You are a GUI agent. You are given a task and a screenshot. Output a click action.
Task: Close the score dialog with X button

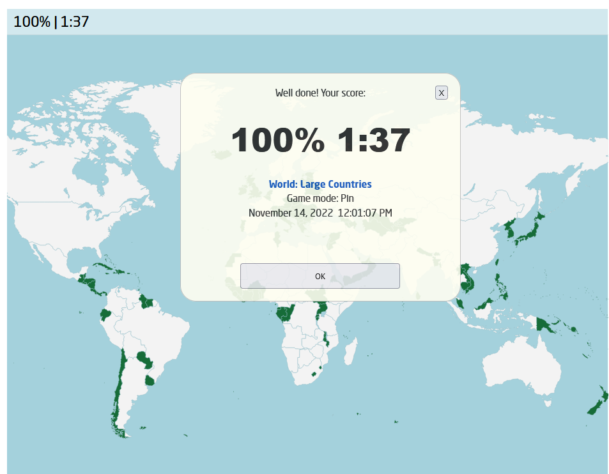[441, 93]
